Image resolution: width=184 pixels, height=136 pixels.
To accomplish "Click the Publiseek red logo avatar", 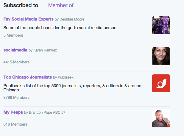I will 161,83.
